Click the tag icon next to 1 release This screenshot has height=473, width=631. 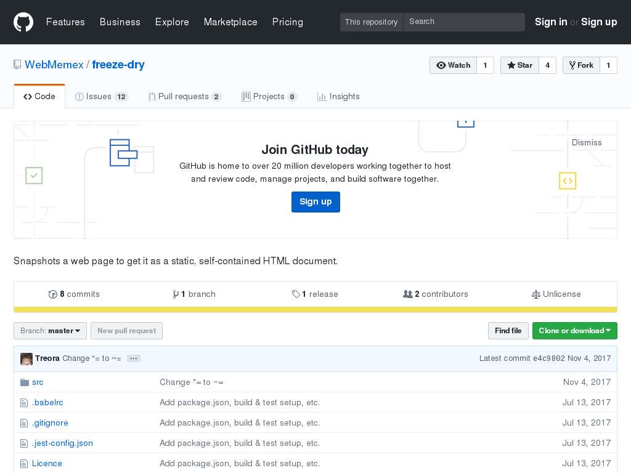point(296,294)
